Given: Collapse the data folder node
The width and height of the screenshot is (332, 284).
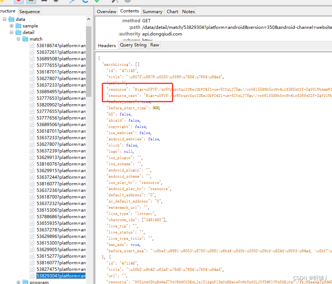Looking at the screenshot, I should pyautogui.click(x=4, y=19).
